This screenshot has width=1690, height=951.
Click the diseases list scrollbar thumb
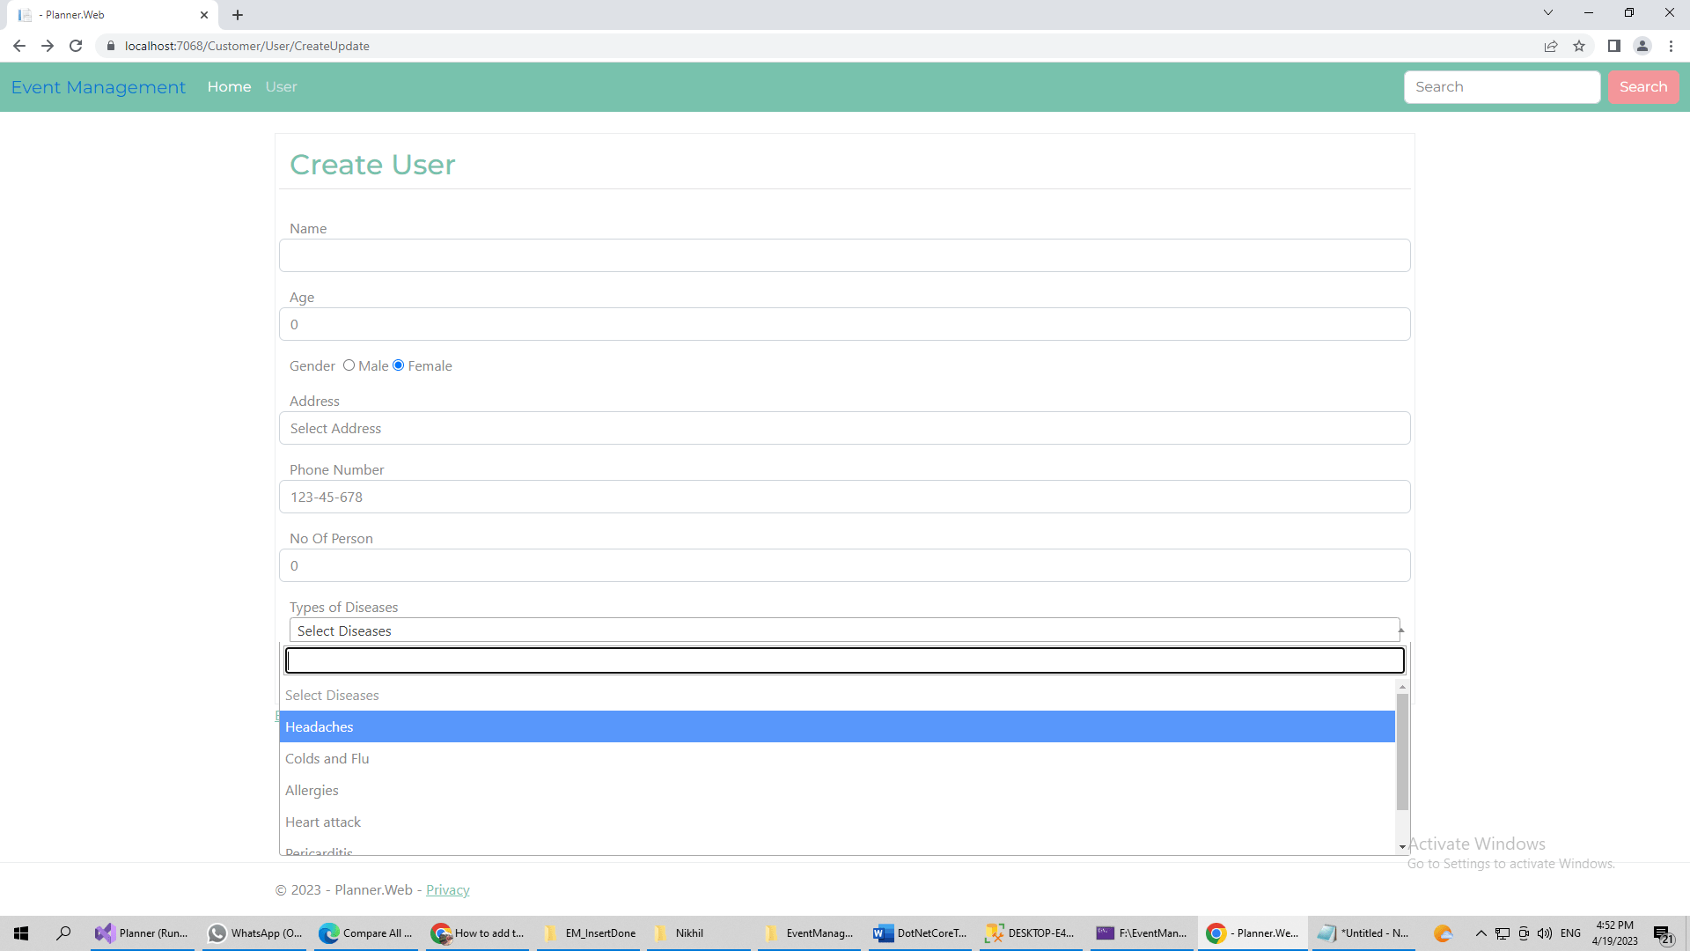[x=1402, y=751]
